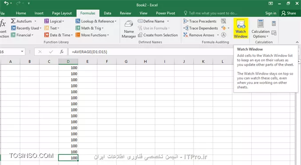Expand the AutoSum dropdown arrow
The height and width of the screenshot is (165, 301).
pos(36,21)
